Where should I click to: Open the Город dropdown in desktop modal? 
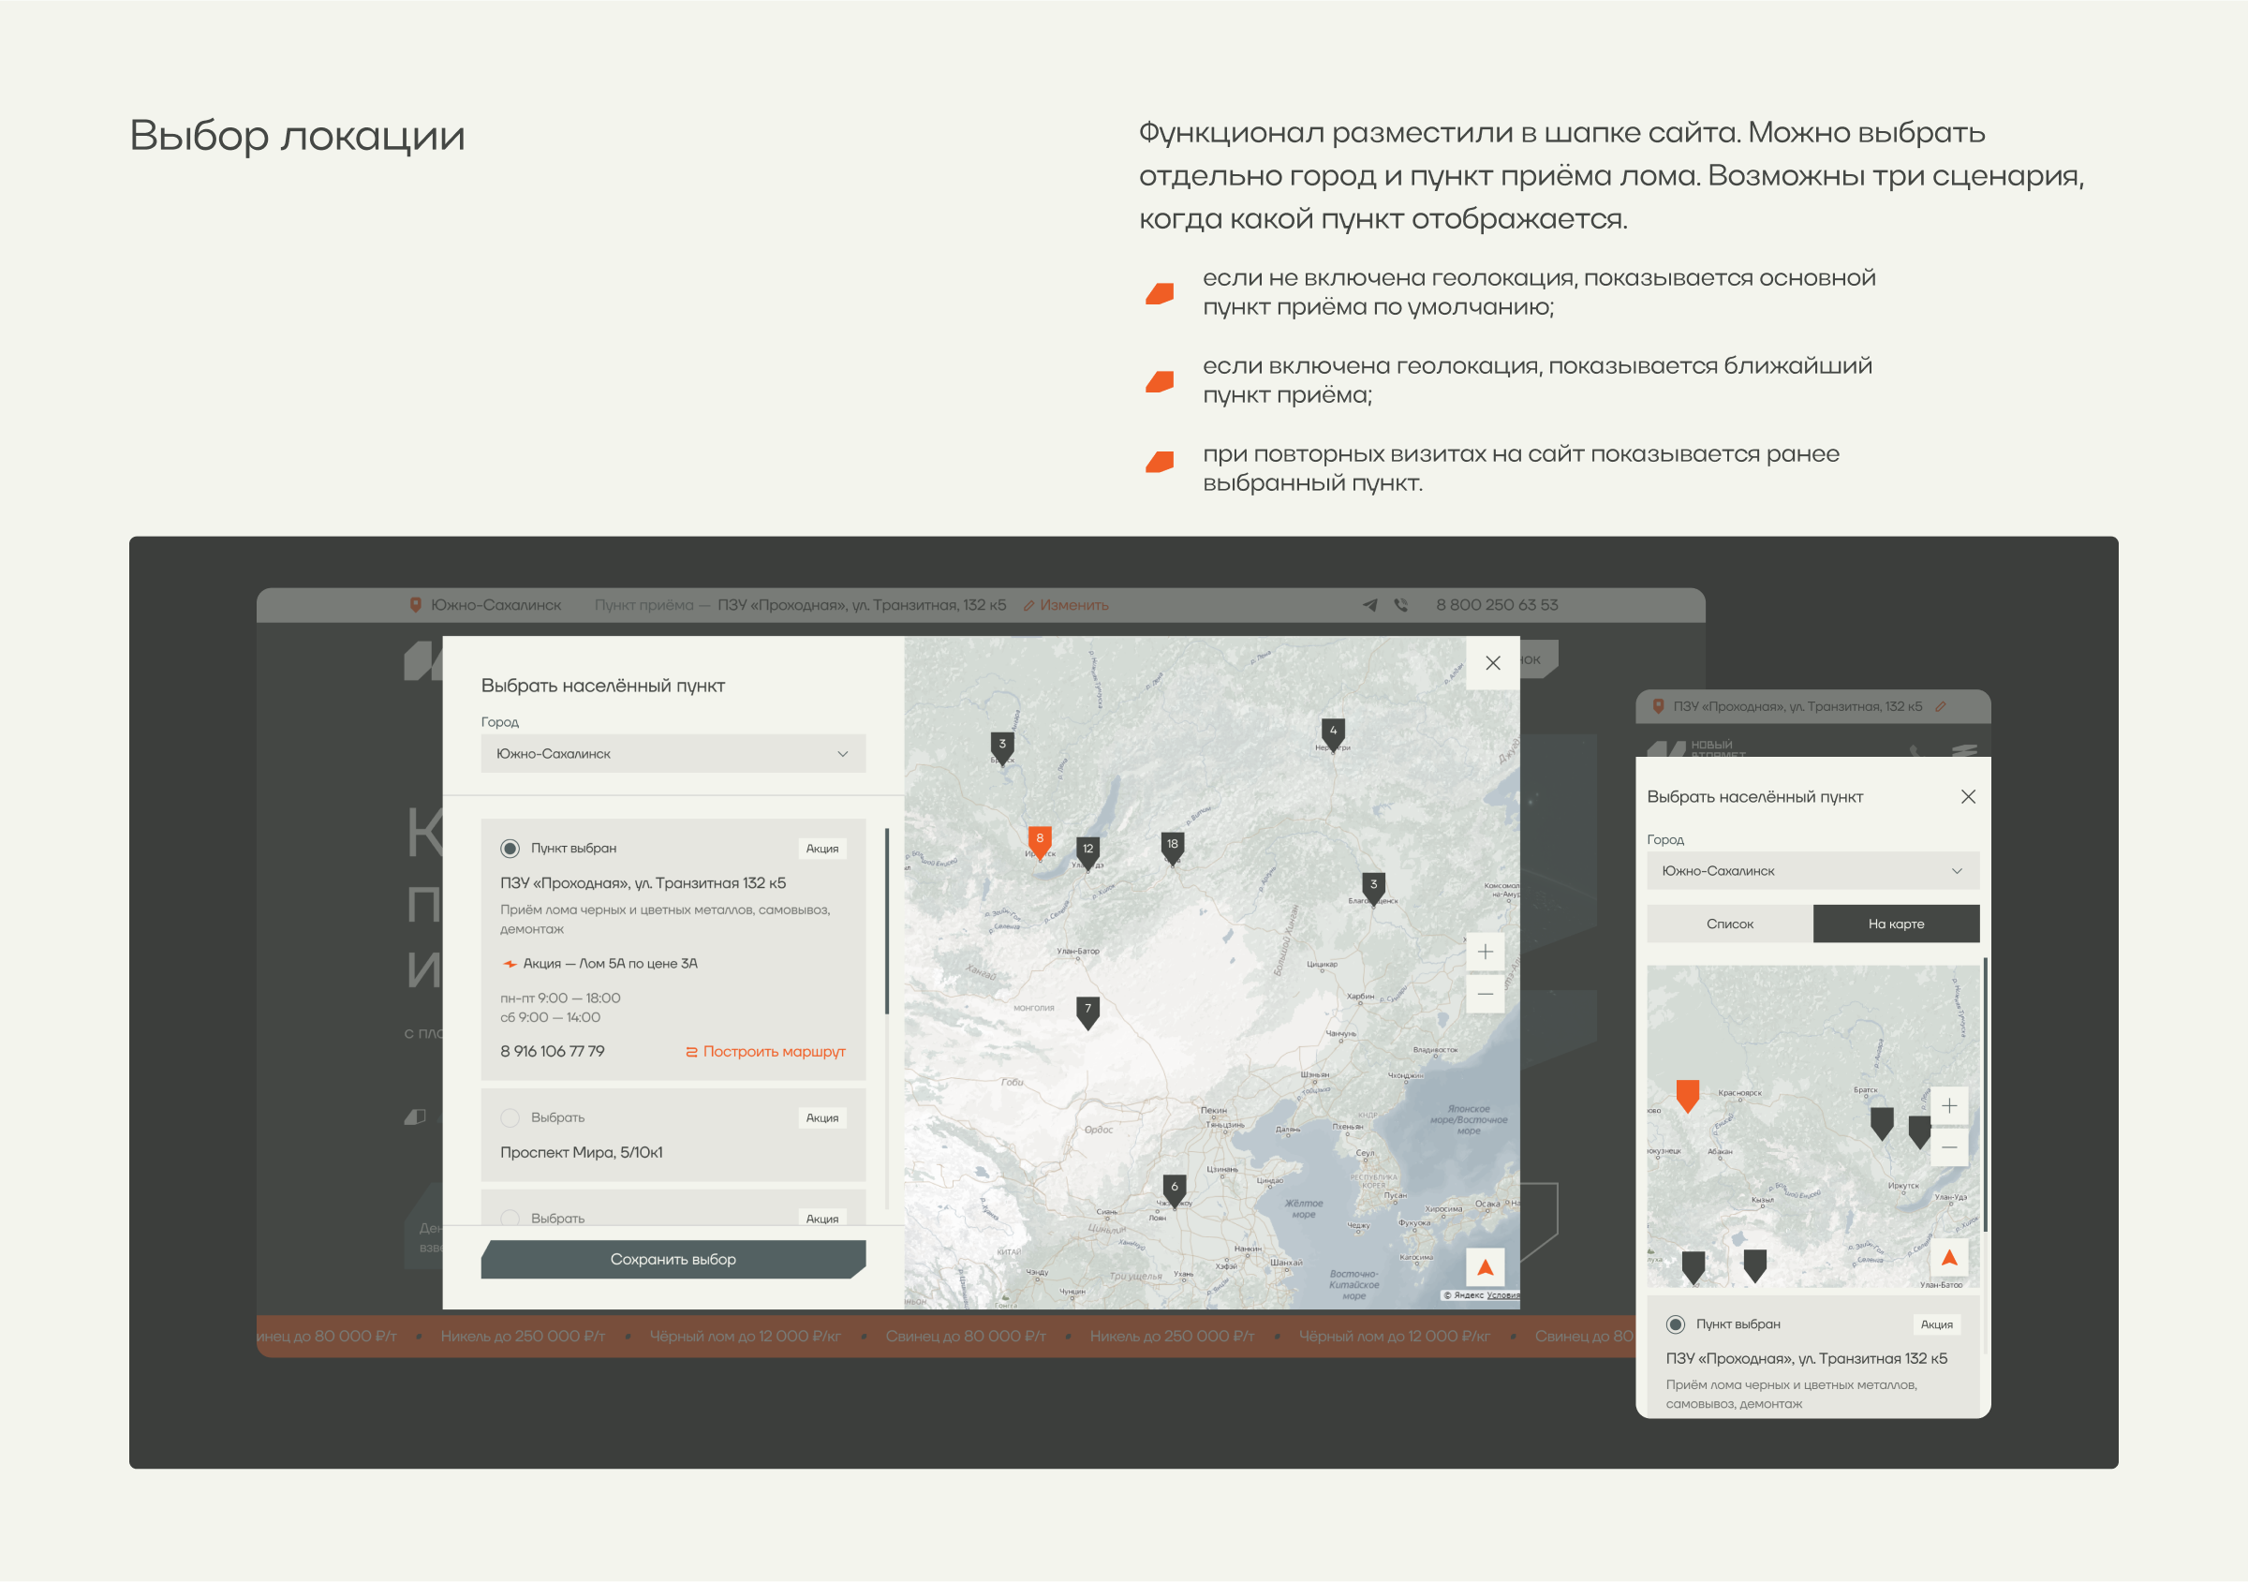[673, 754]
